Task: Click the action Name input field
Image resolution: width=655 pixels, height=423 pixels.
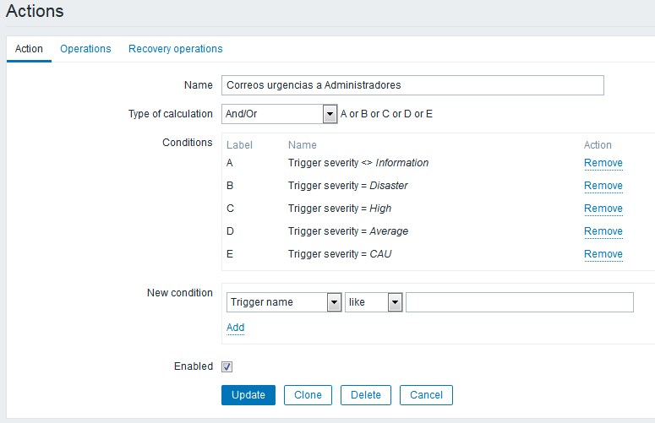Action: (412, 85)
